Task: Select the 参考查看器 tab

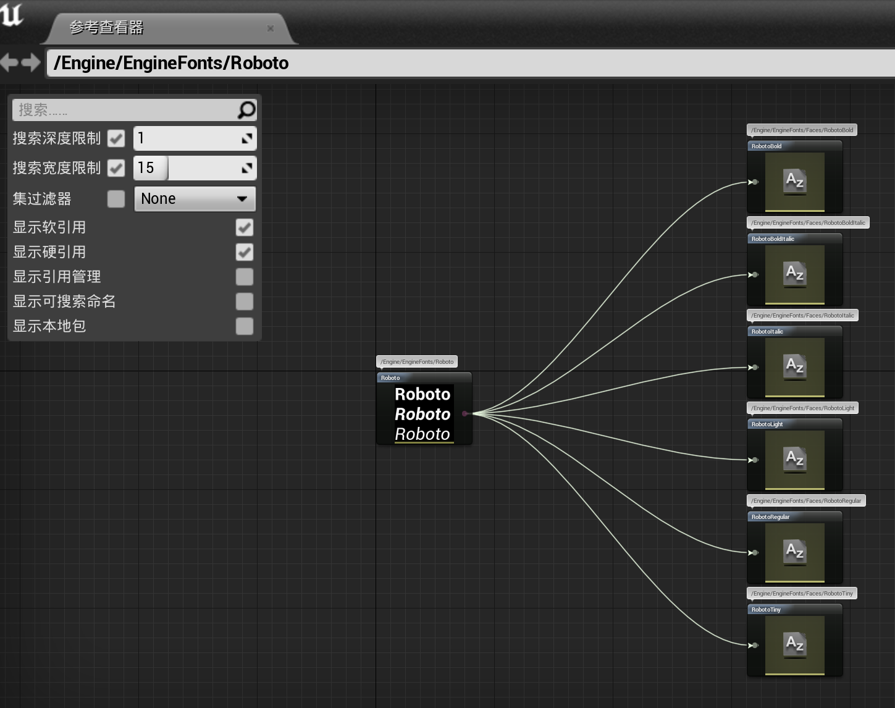Action: [104, 28]
